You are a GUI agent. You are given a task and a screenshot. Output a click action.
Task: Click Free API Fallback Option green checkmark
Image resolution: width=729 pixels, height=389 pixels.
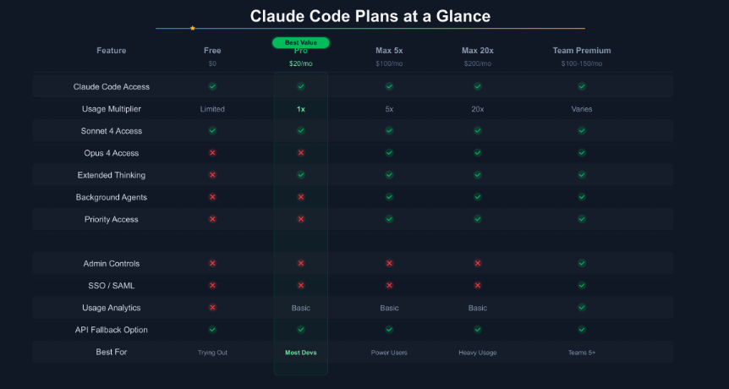(x=212, y=330)
